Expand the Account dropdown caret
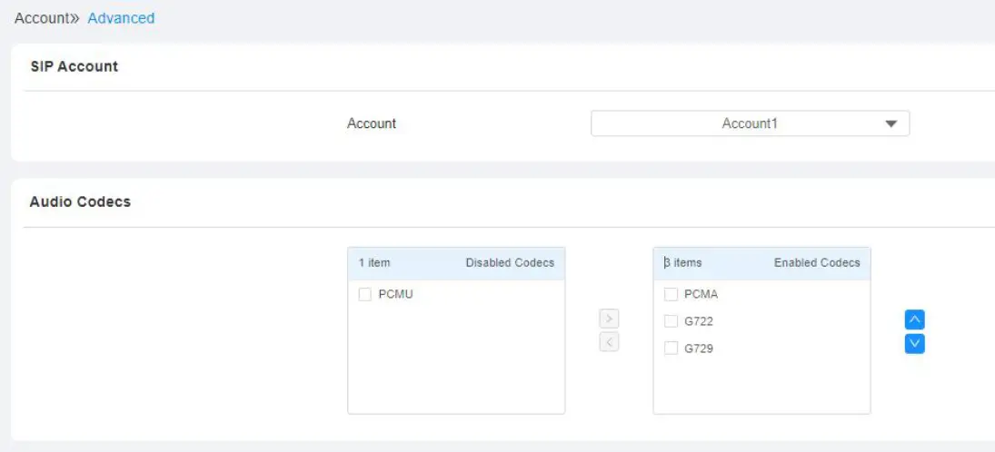The width and height of the screenshot is (995, 452). coord(891,123)
